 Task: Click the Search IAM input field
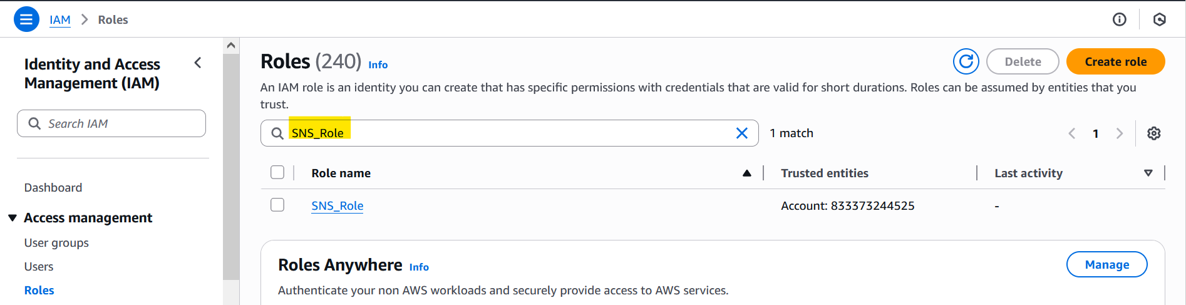[x=111, y=123]
